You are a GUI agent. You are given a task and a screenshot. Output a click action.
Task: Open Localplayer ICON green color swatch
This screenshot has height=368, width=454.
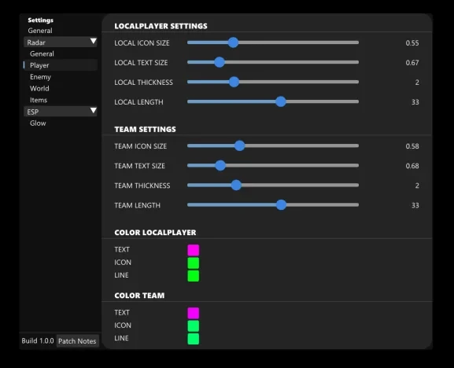193,263
